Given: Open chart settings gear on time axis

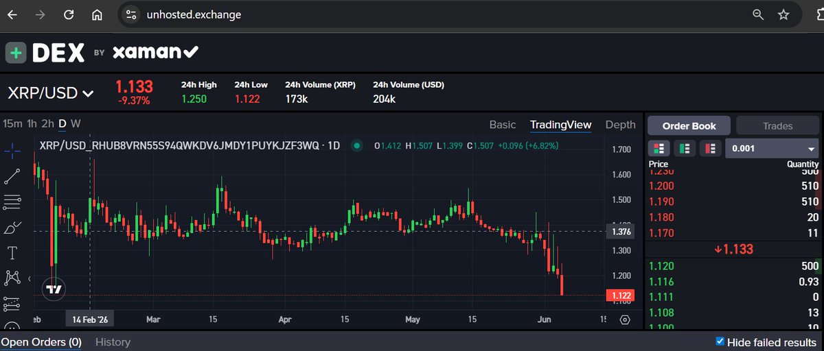Looking at the screenshot, I should pyautogui.click(x=624, y=319).
